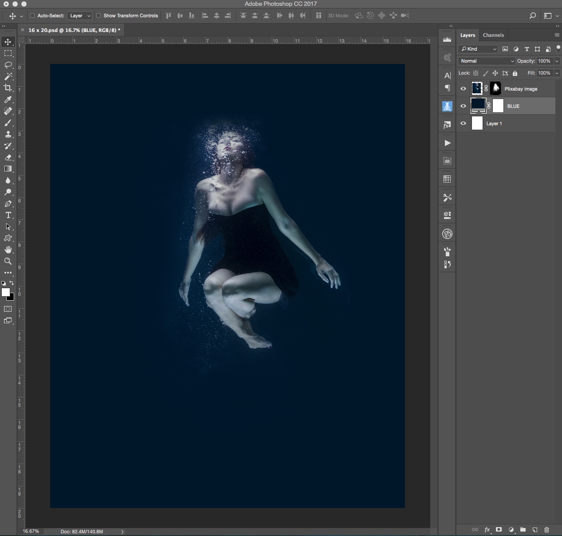Pick the Eyedropper tool

tap(8, 99)
